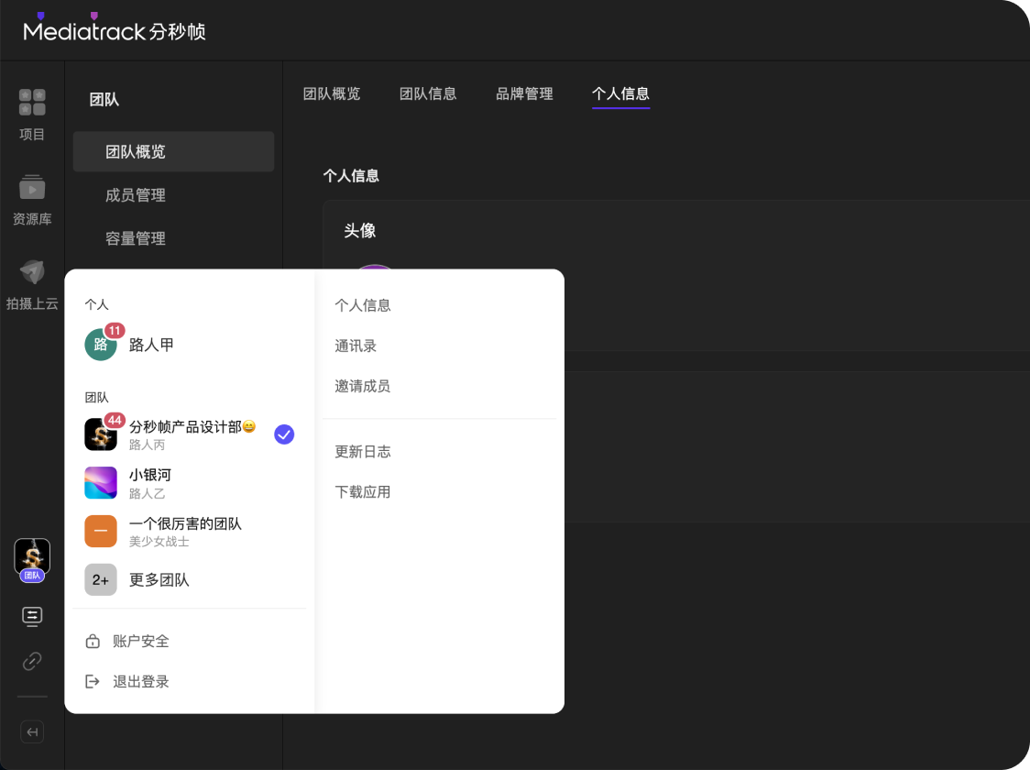Click the 美少女战士 member name subtitle
Viewport: 1030px width, 770px height.
point(159,542)
